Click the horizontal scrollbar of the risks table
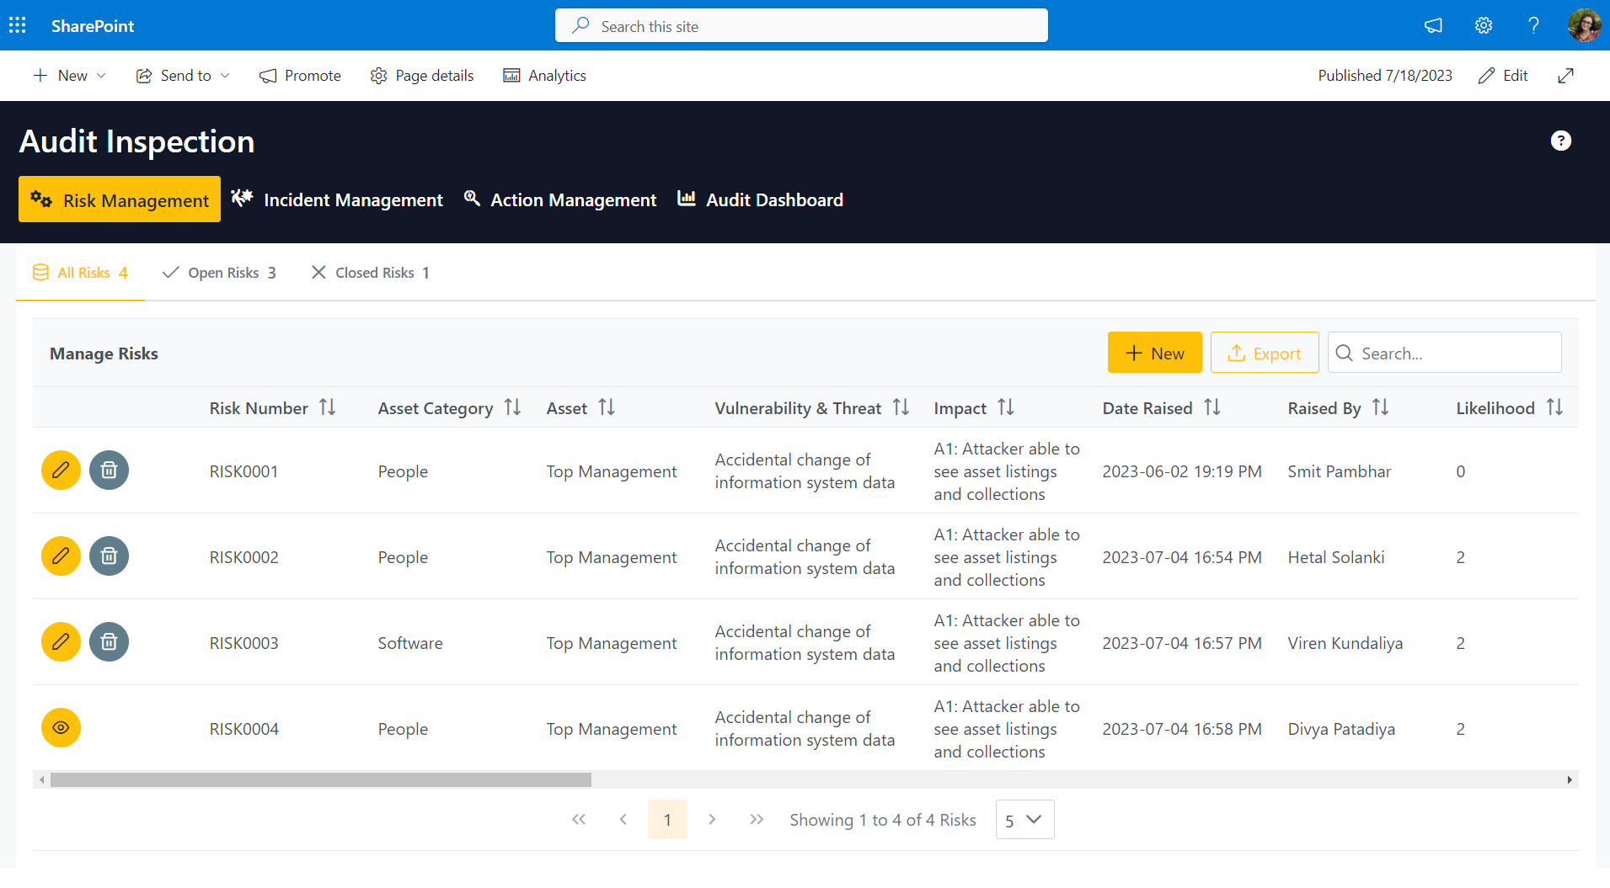The image size is (1610, 888). (320, 780)
